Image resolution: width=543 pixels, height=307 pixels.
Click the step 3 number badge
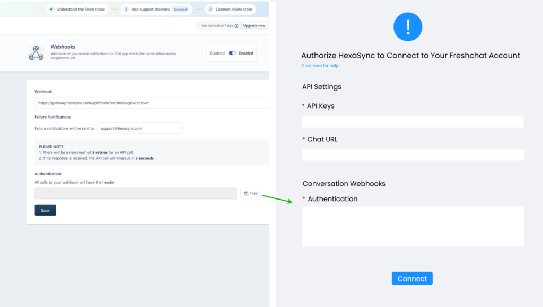210,10
